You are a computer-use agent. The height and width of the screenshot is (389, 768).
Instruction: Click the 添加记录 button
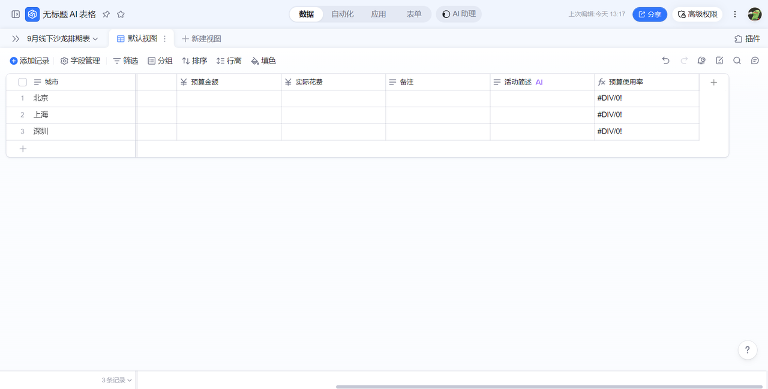click(x=29, y=61)
